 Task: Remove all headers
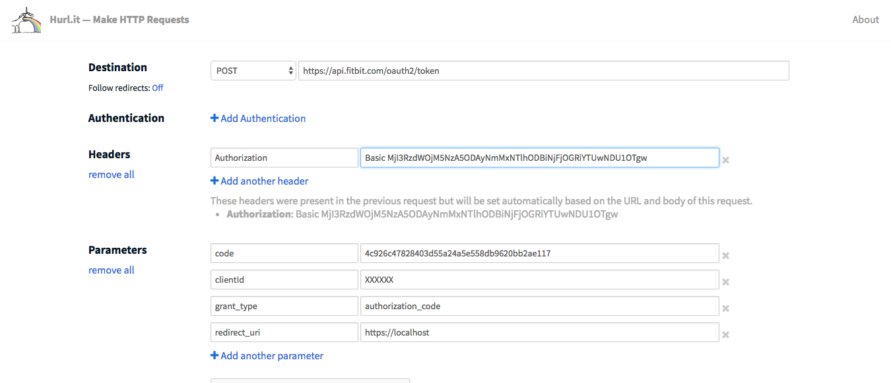click(112, 175)
